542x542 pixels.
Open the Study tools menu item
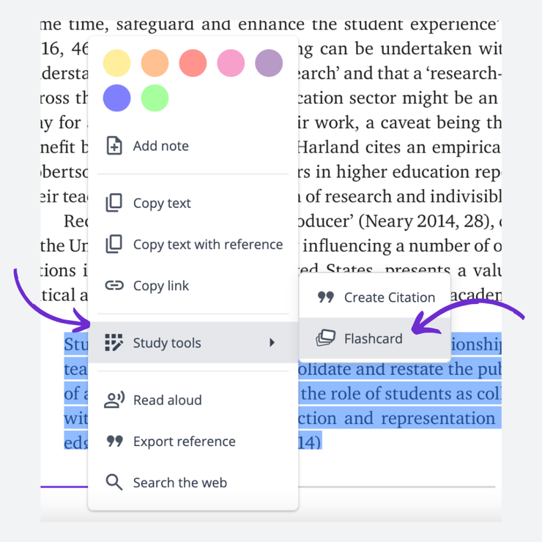click(193, 343)
